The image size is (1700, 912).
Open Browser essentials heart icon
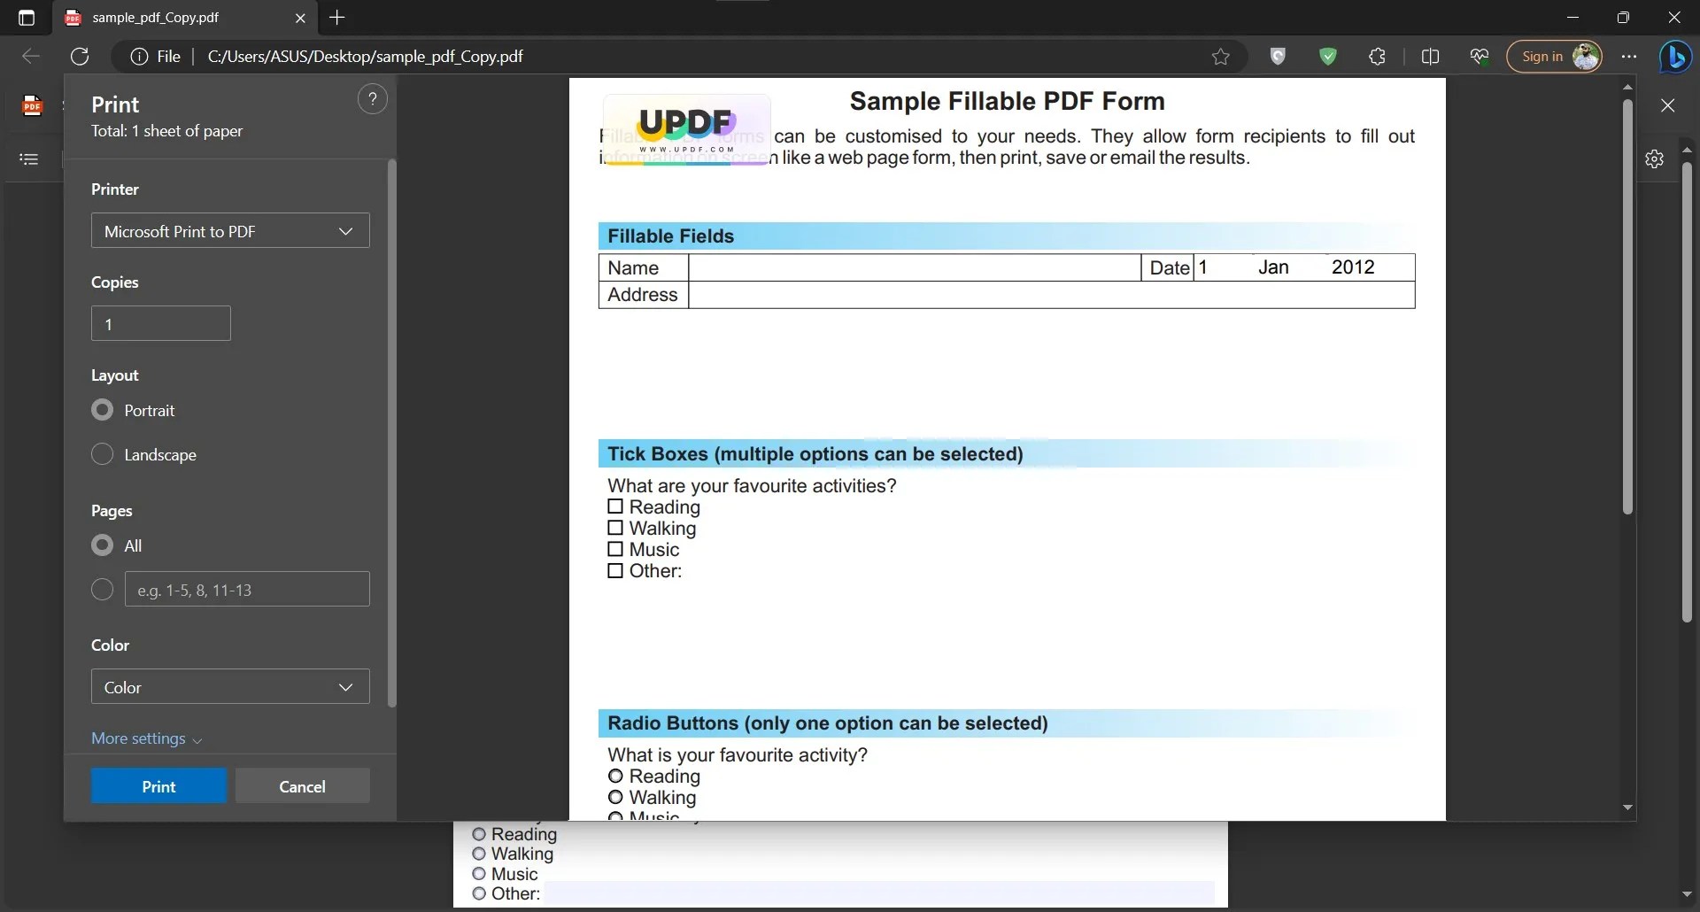pyautogui.click(x=1480, y=56)
